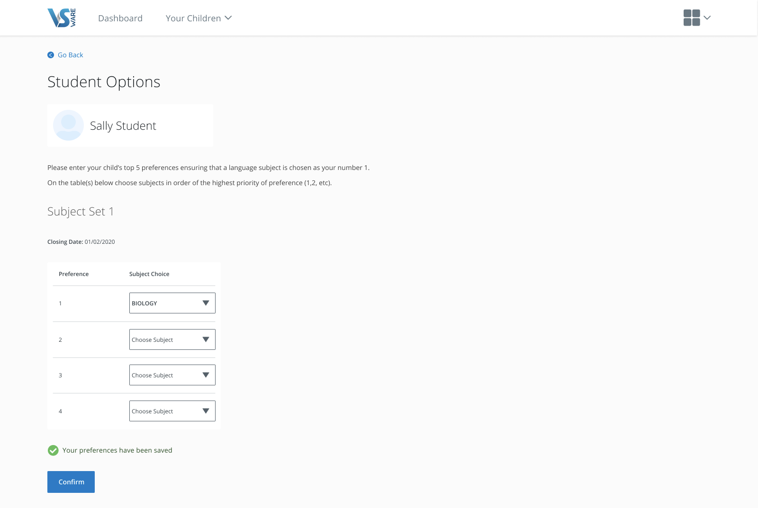This screenshot has width=758, height=508.
Task: Open the Choose Subject dropdown for preference 4
Action: click(x=172, y=411)
